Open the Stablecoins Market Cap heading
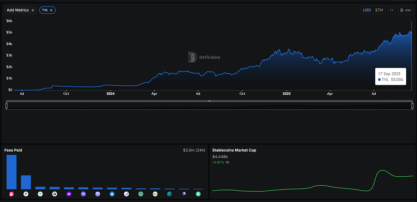Image resolution: width=417 pixels, height=202 pixels. click(x=234, y=150)
